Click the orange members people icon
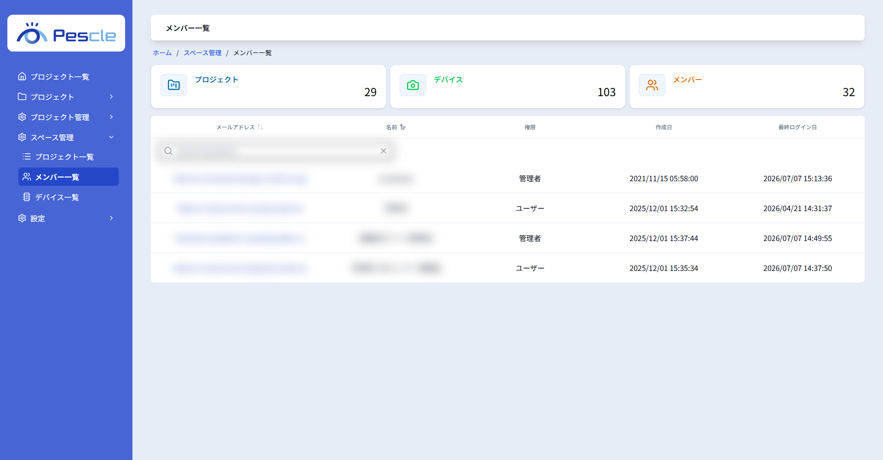 pos(652,85)
